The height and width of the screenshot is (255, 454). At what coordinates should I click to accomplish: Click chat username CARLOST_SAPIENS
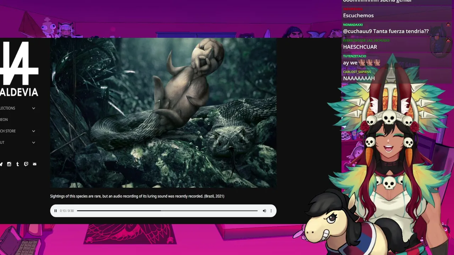point(357,72)
